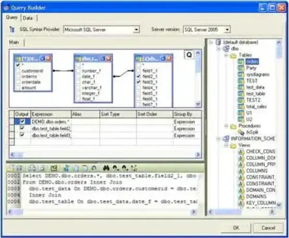Viewport: 289px width, 238px height.
Task: Click the SQL editor horizontal scrollbar right arrow
Action: (194, 212)
